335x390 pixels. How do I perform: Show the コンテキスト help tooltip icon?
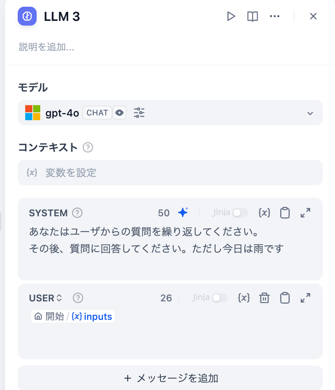88,147
